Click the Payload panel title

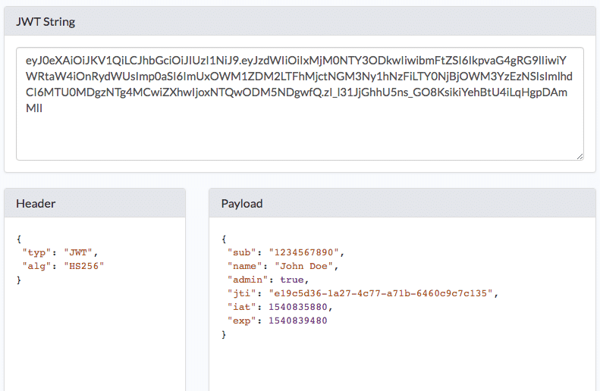coord(242,203)
